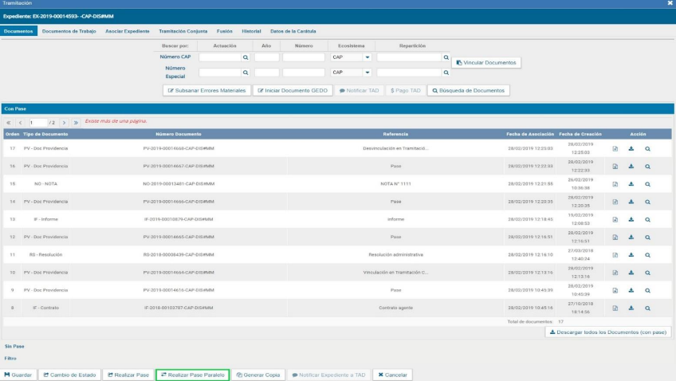Download document PV-2019-00014668 in row 17
This screenshot has width=676, height=381.
pos(631,148)
